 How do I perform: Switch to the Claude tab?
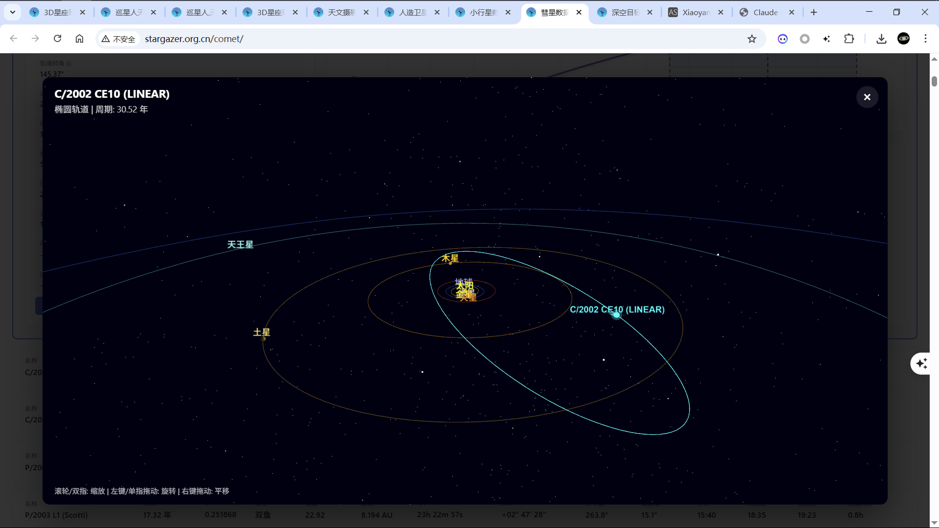point(765,12)
